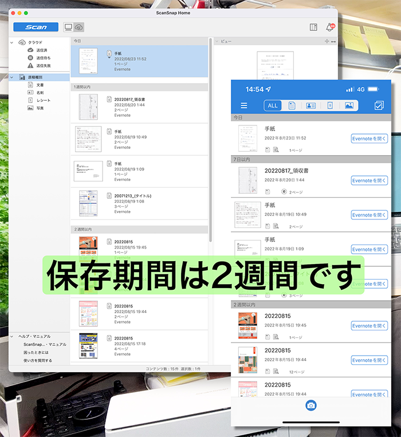Click the fit-to-window icon in ビュー panel

coord(327,41)
